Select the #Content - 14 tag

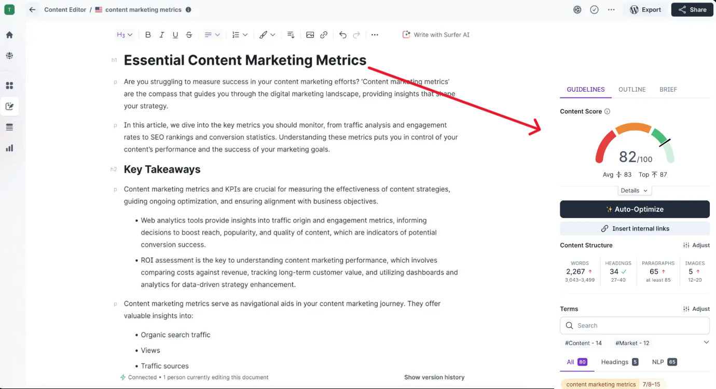pos(583,343)
